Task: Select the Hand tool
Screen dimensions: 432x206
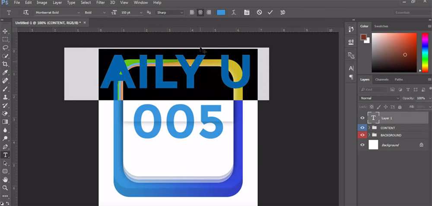Action: tap(5, 179)
